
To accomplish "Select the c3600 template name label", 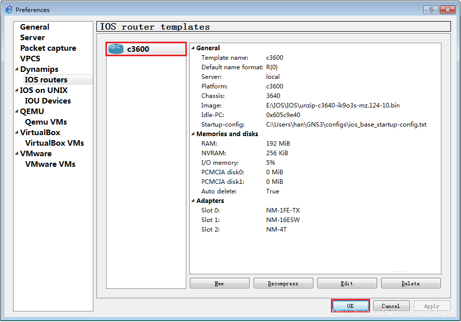I will point(138,49).
